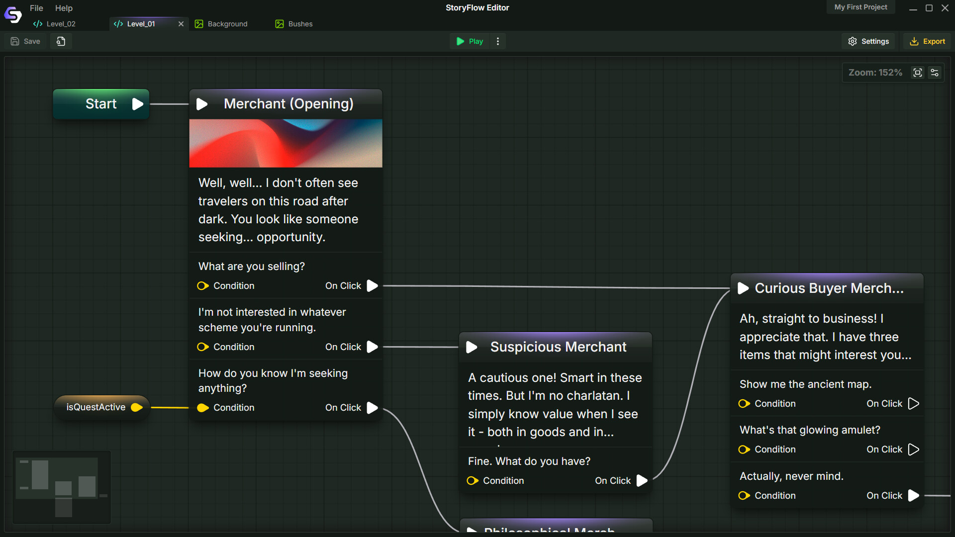Click the Export button
955x537 pixels.
click(x=927, y=41)
